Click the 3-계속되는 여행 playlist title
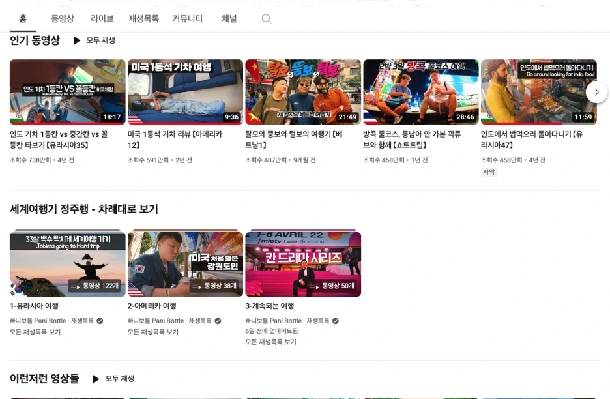 coord(270,306)
